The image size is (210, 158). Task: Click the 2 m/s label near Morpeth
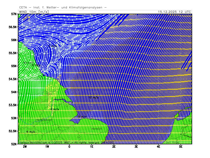(36, 65)
